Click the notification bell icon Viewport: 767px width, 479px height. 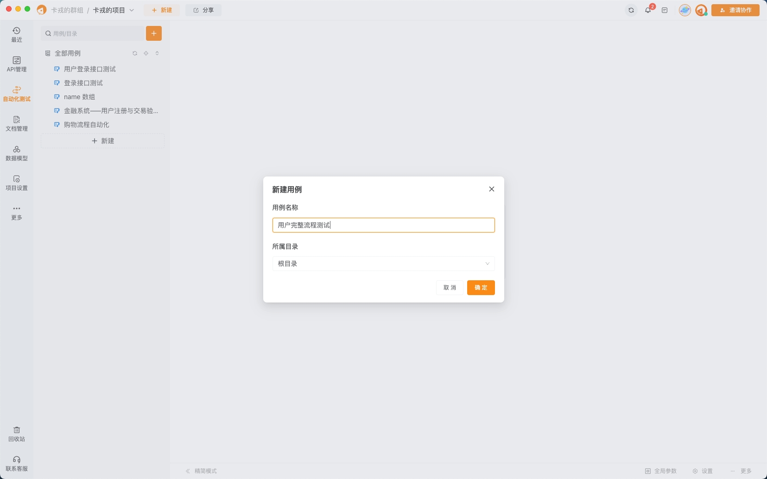[x=648, y=10]
